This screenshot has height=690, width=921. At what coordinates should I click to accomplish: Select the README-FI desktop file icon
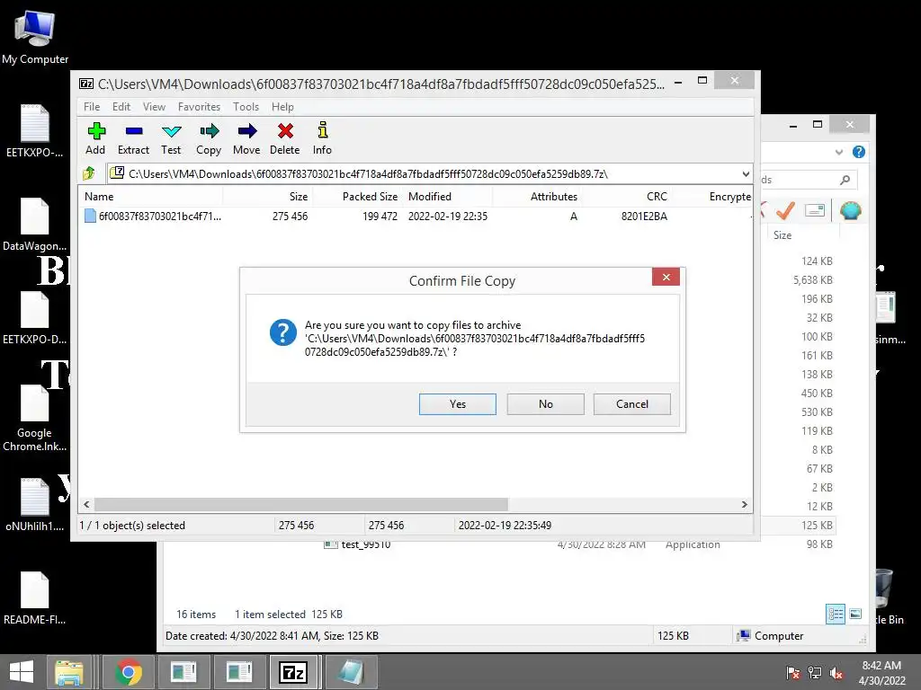coord(35,598)
